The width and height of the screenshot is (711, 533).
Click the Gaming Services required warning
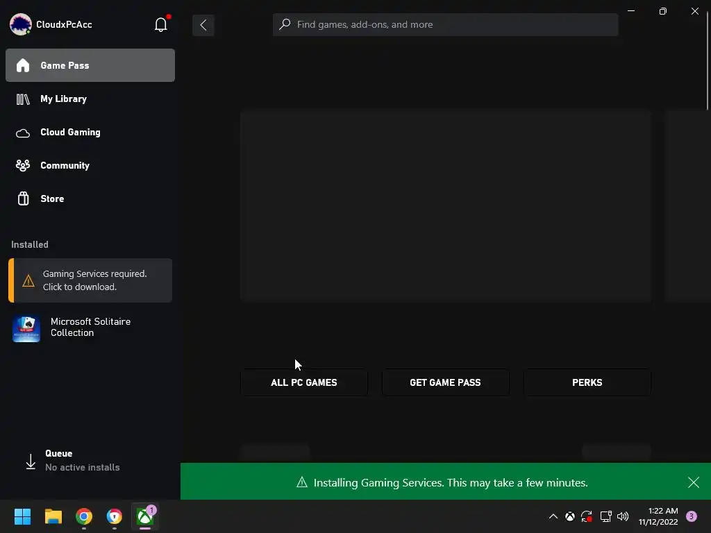(x=90, y=280)
